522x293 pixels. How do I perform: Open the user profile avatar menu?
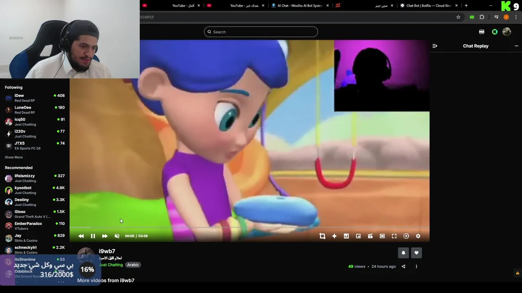click(x=507, y=32)
